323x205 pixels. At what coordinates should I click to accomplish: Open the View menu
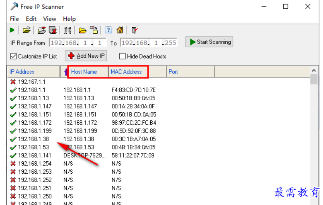click(x=50, y=19)
